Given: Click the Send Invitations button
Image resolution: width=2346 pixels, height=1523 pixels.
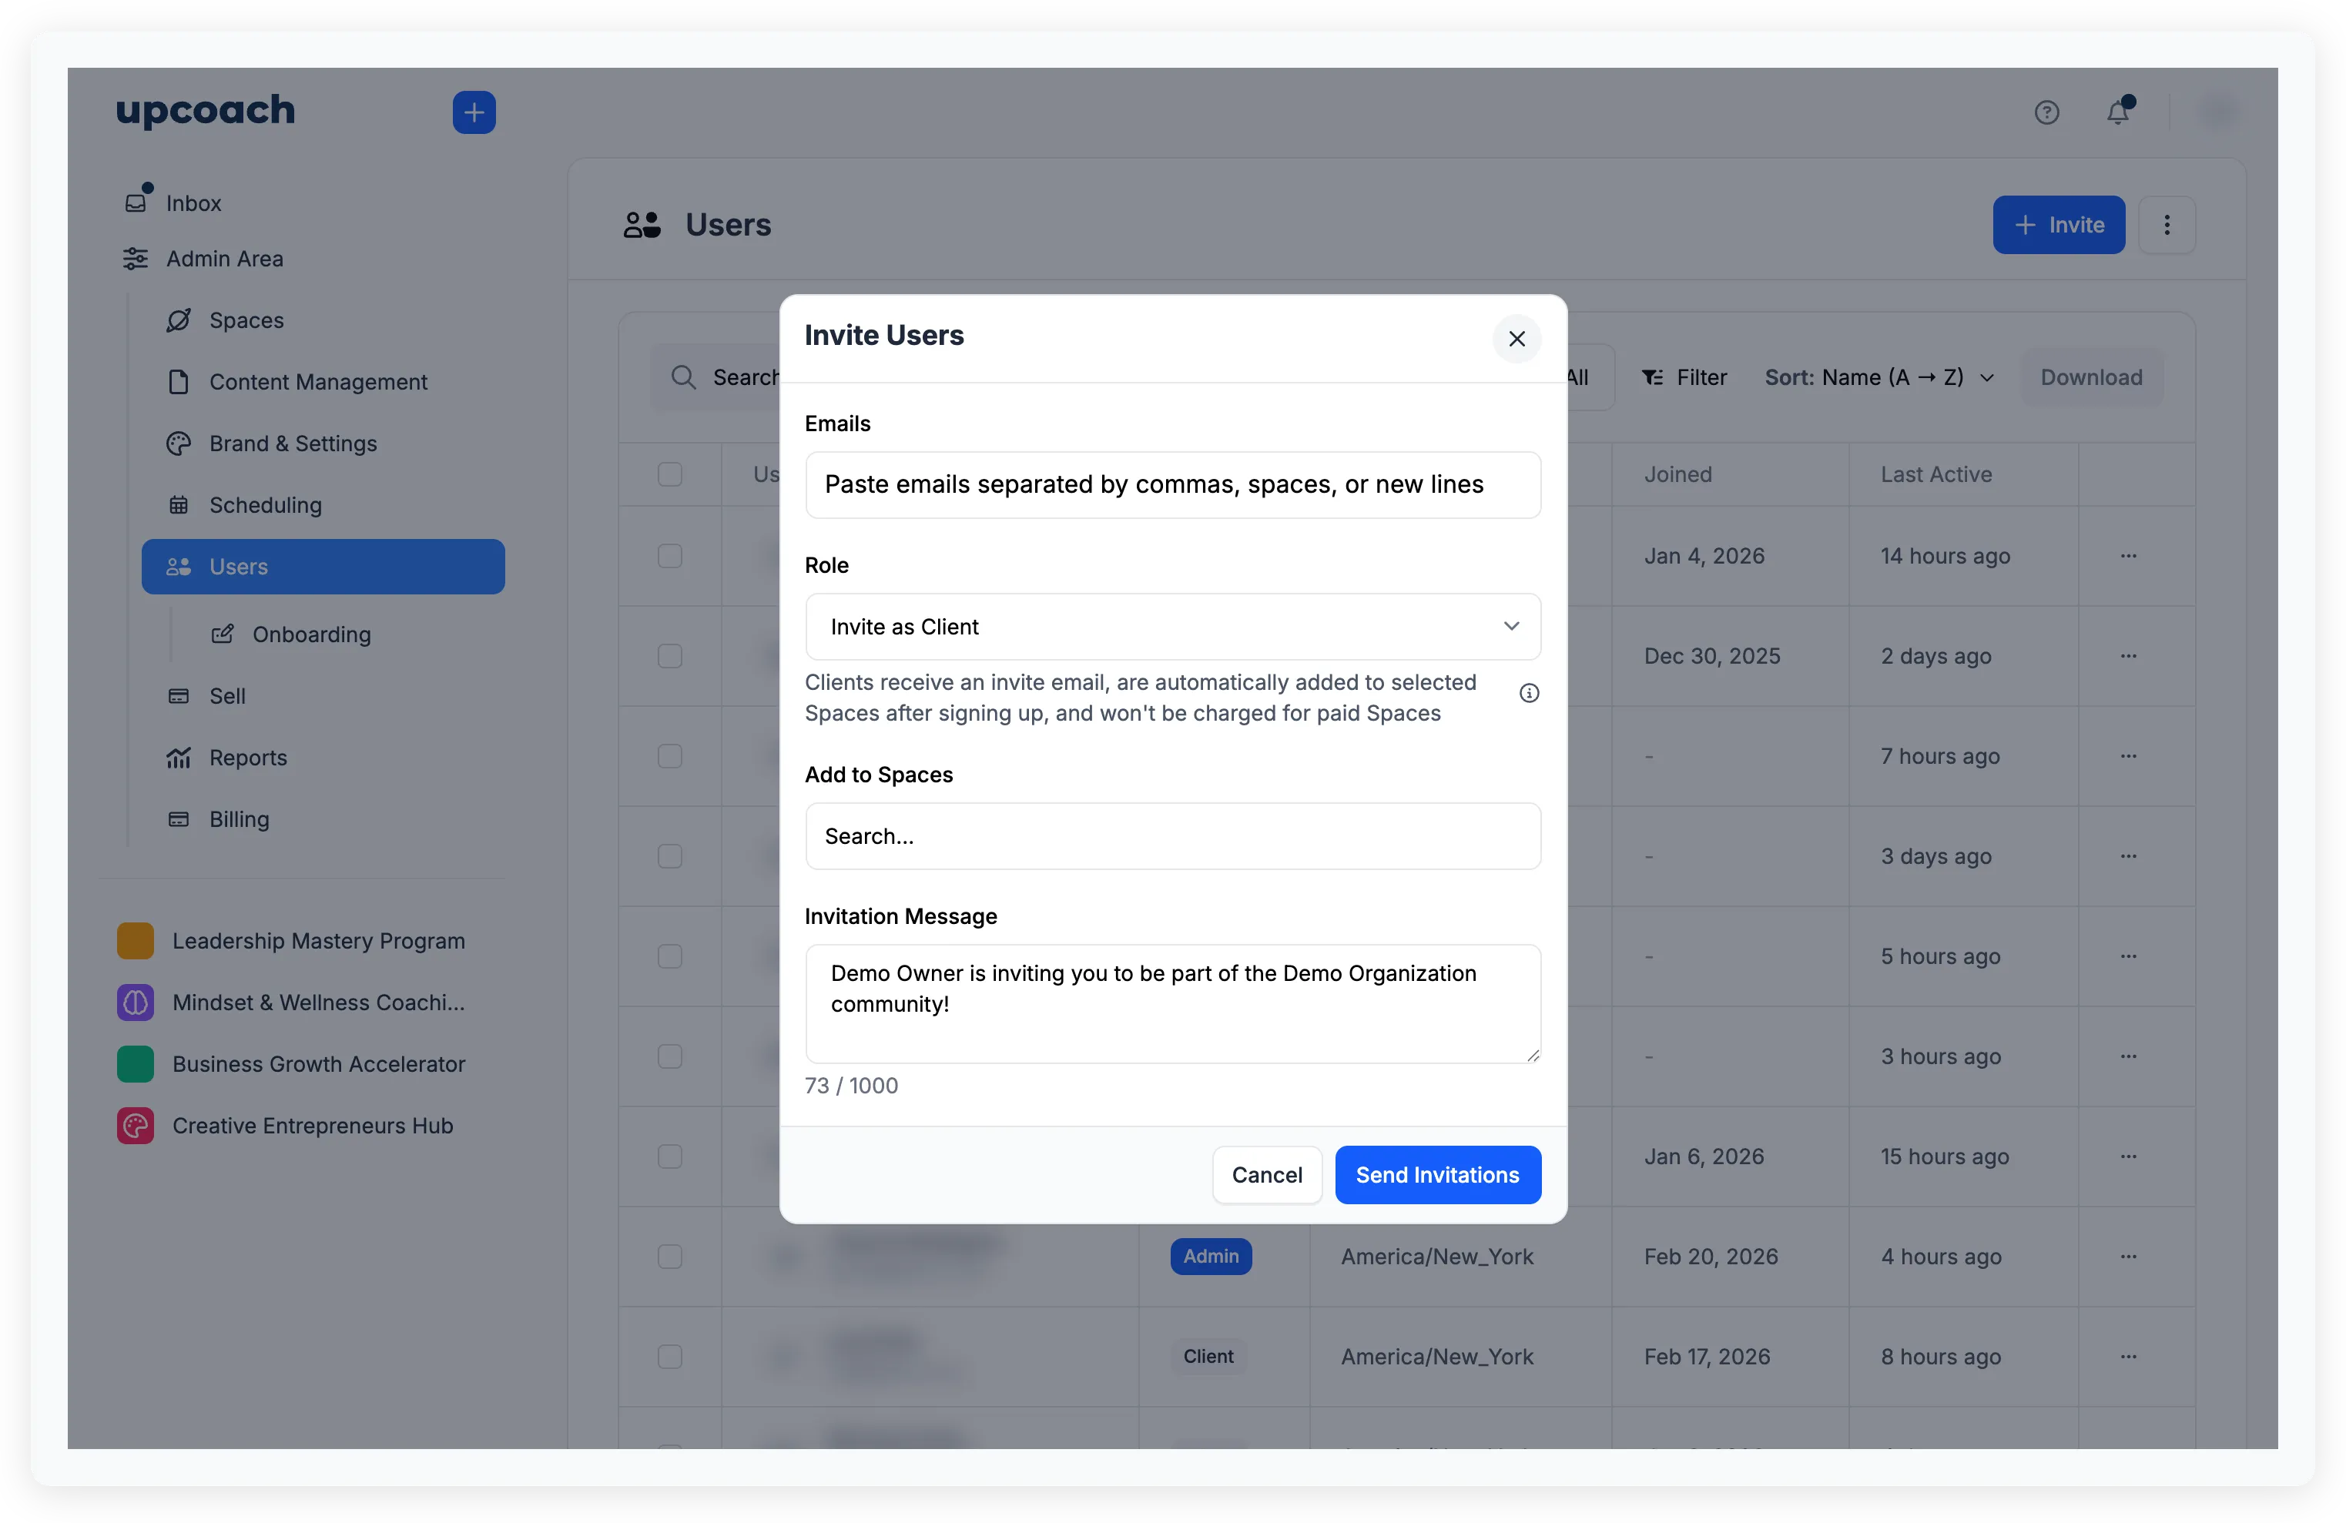Looking at the screenshot, I should [1437, 1174].
